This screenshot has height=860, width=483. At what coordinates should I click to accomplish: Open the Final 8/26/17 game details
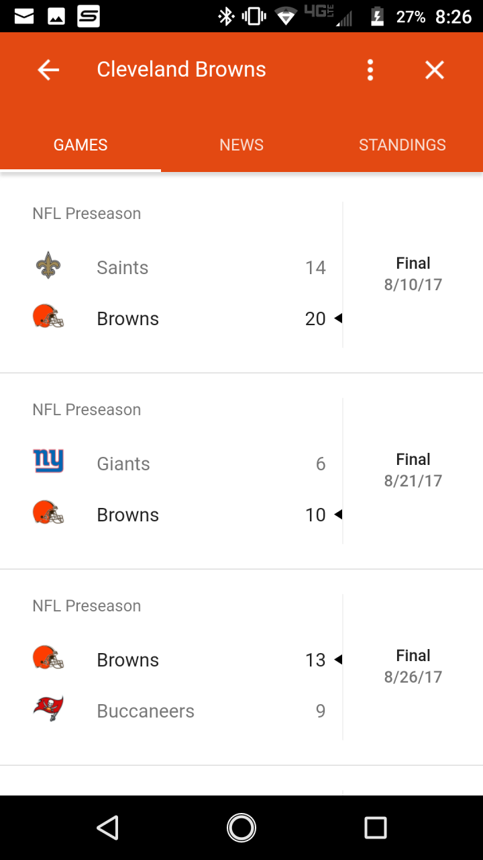pos(413,666)
